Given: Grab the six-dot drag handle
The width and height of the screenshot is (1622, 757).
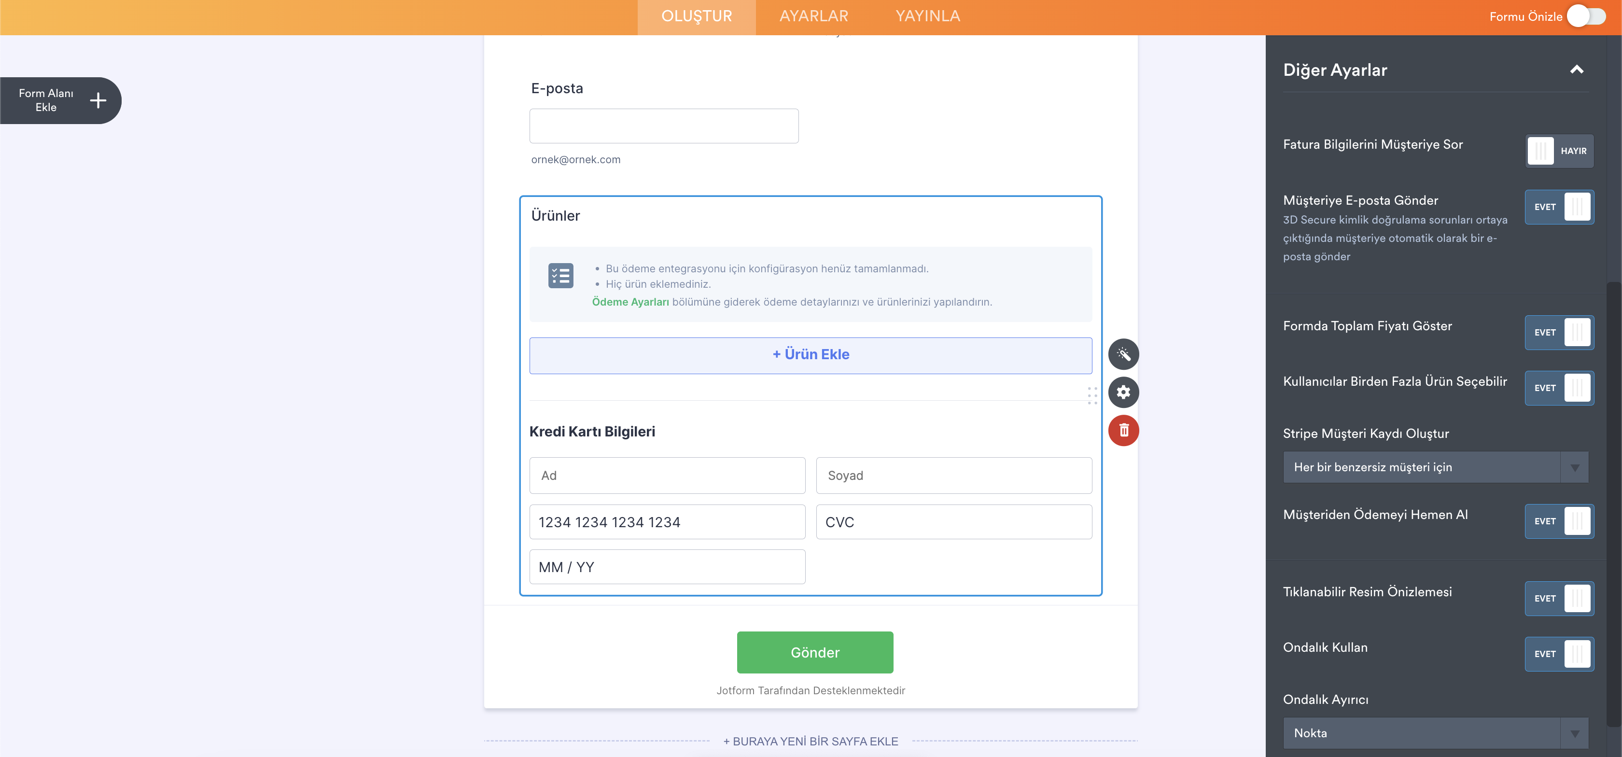Looking at the screenshot, I should point(1092,395).
